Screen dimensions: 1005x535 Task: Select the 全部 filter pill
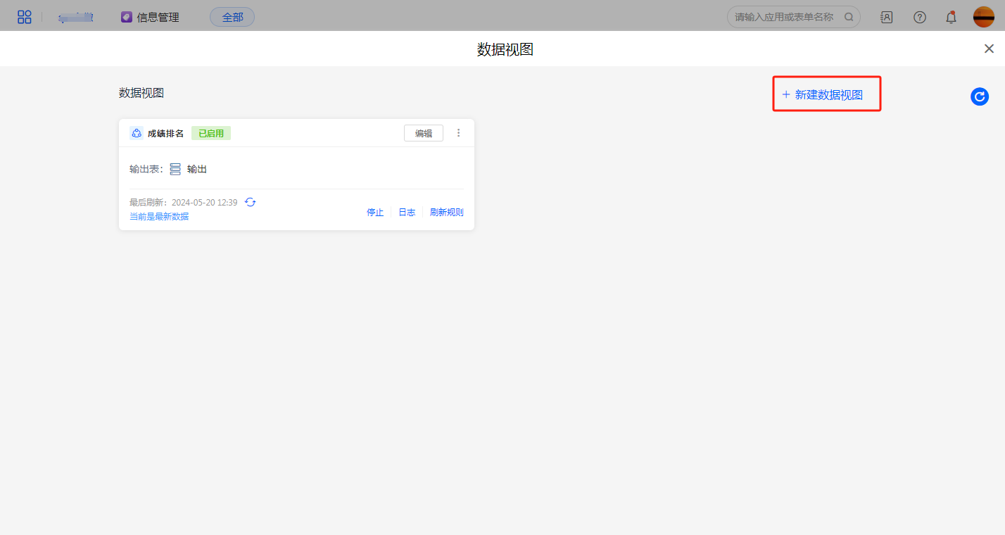click(232, 17)
